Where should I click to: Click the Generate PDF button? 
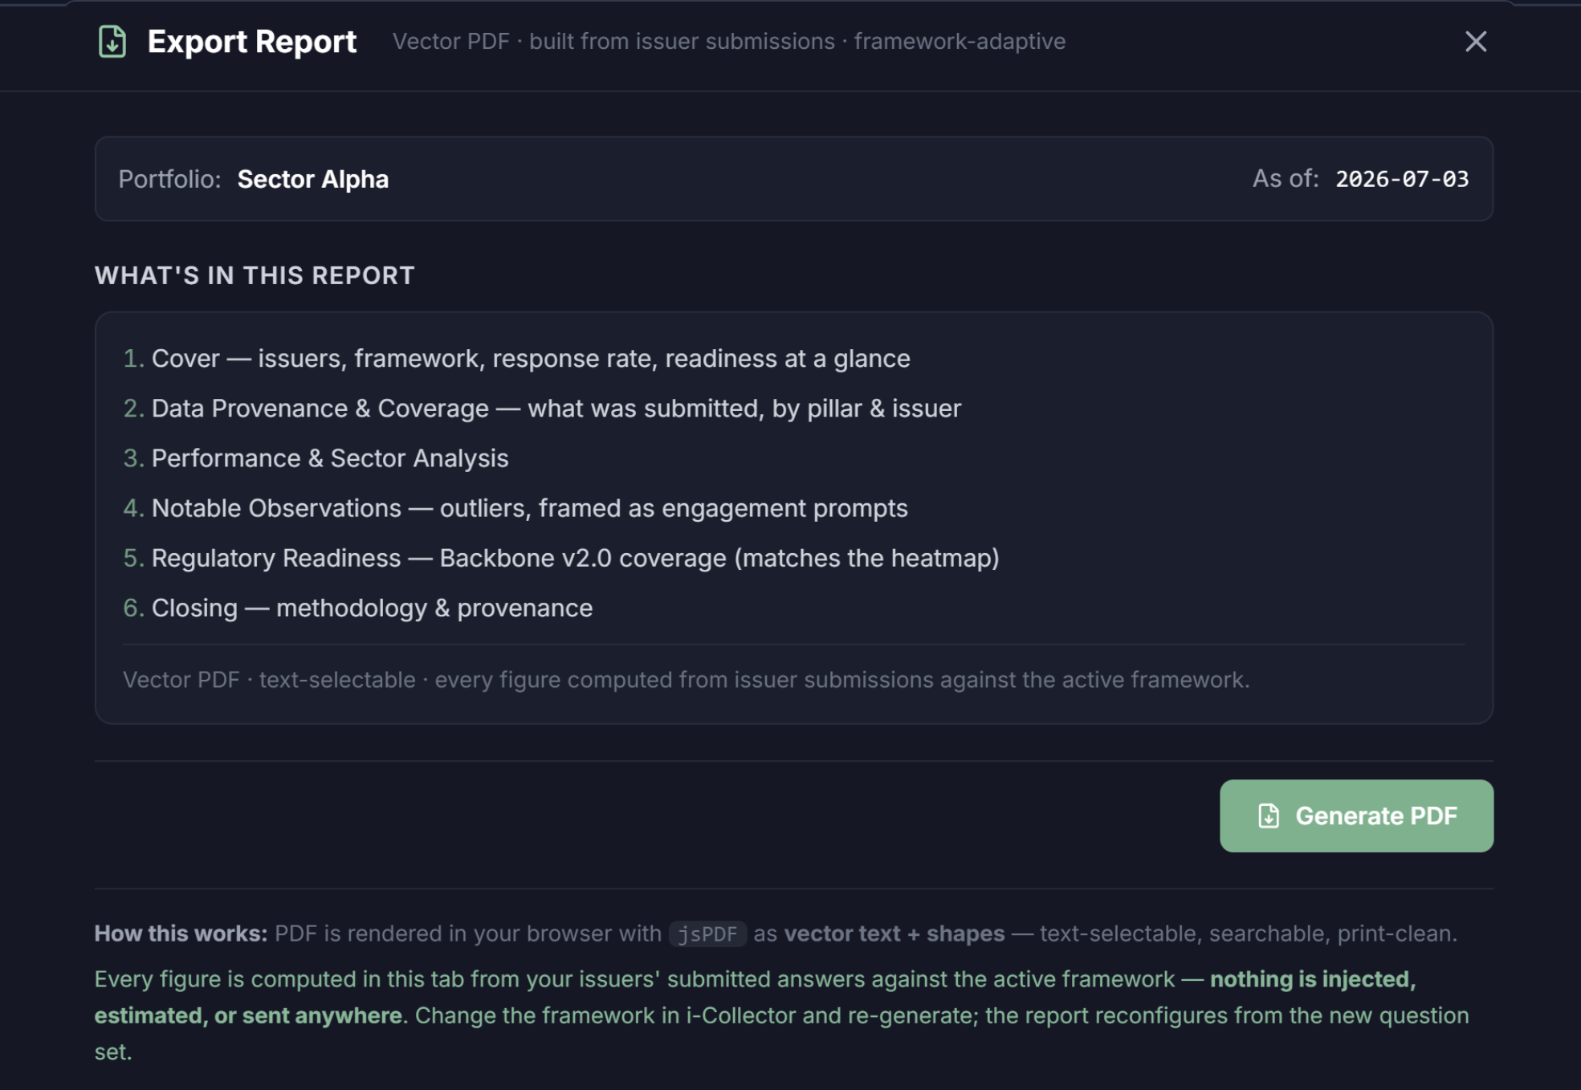(1356, 815)
